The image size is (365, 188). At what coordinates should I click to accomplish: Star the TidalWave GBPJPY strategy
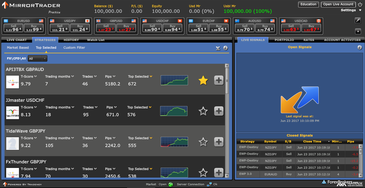point(203,142)
